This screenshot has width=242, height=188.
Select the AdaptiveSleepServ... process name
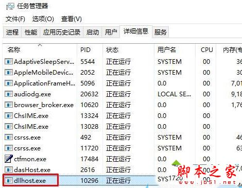(x=44, y=62)
